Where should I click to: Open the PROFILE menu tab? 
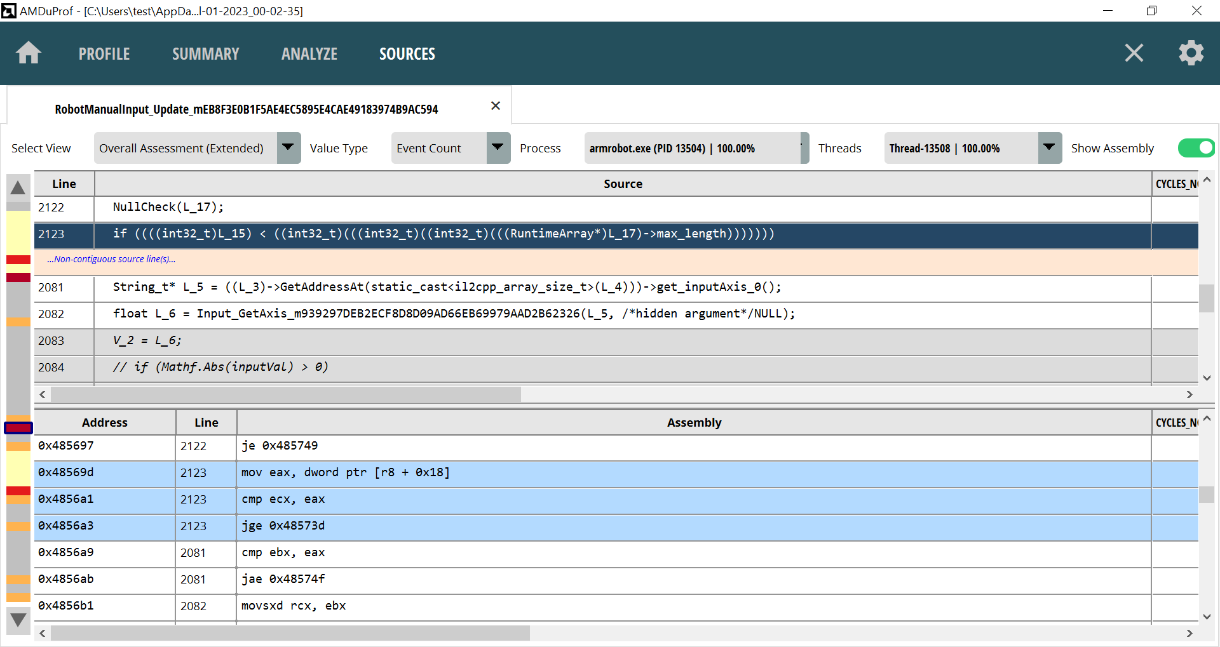click(104, 54)
